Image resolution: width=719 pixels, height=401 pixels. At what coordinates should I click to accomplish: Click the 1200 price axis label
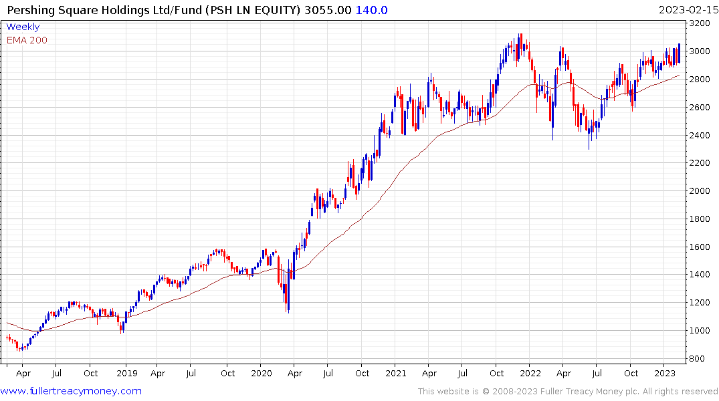click(700, 303)
